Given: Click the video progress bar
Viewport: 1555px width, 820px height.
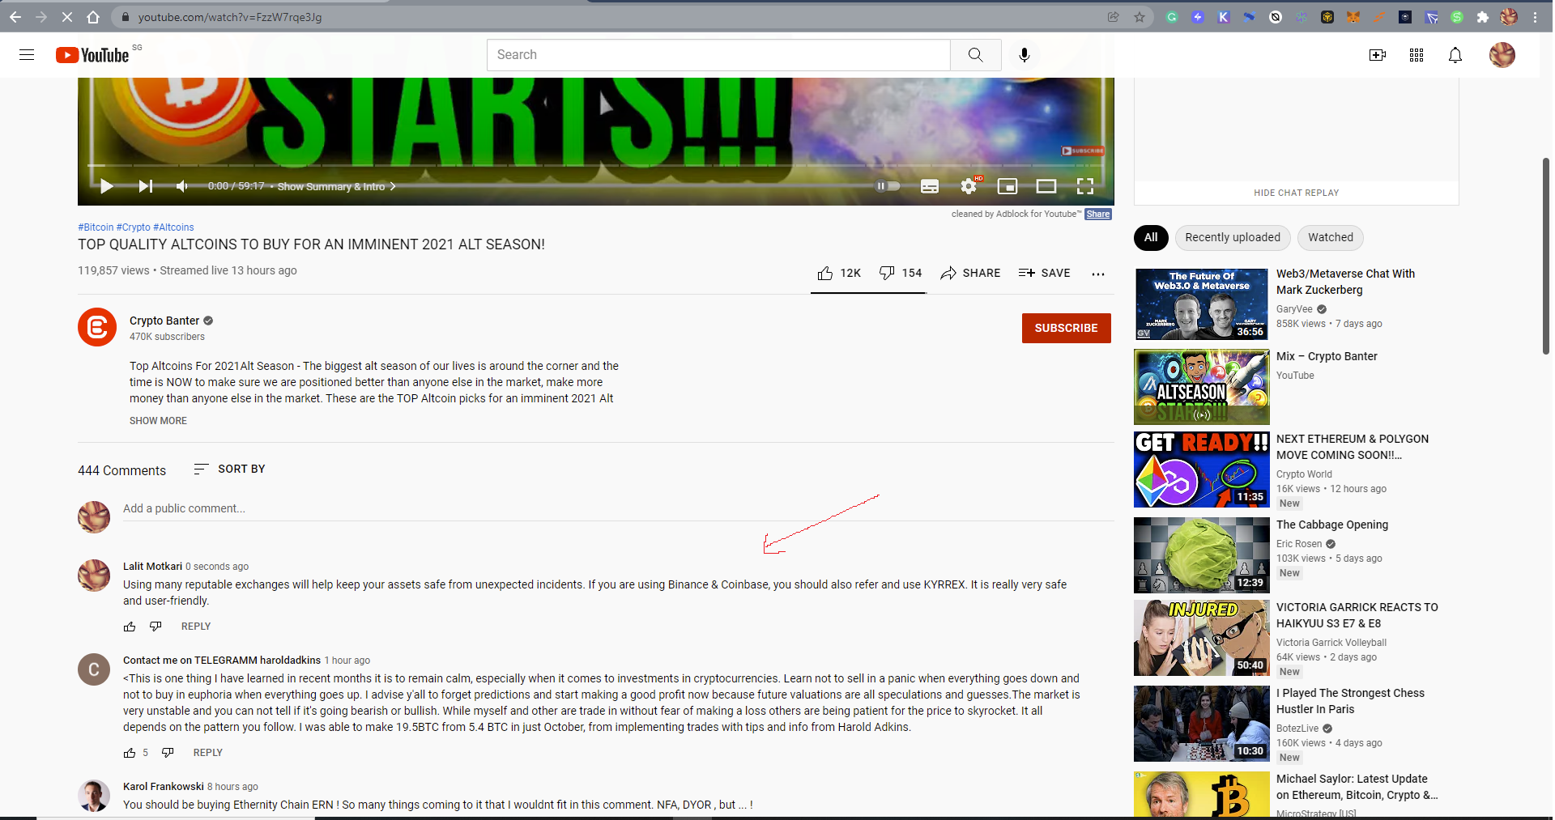Looking at the screenshot, I should (596, 165).
